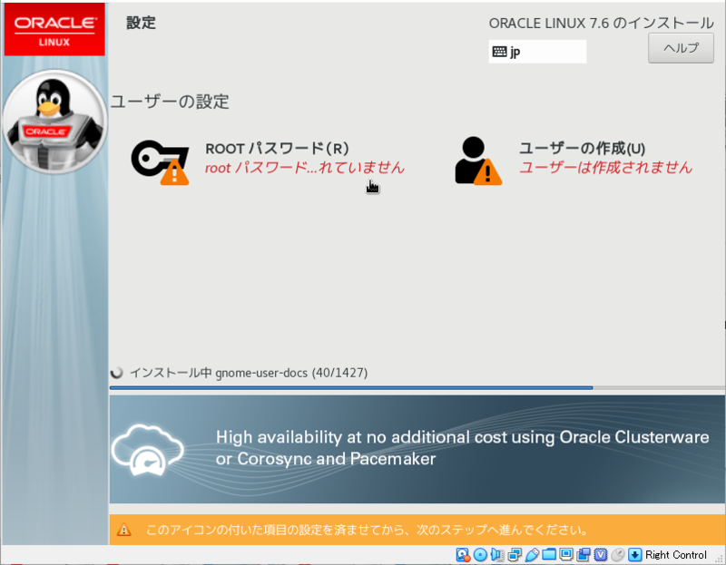
Task: Click the VirtualBox host key arrow icon
Action: 634,554
